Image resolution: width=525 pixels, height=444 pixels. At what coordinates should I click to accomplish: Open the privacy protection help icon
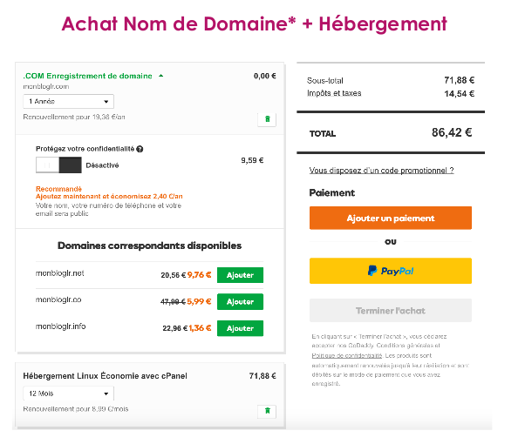[x=140, y=149]
